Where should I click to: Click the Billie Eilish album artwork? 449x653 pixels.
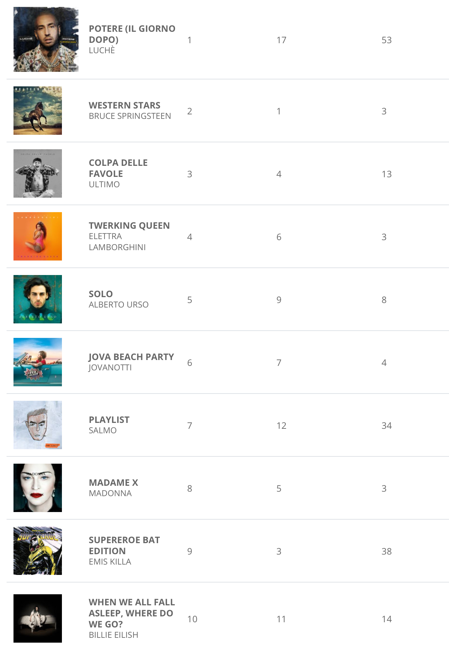(x=38, y=618)
